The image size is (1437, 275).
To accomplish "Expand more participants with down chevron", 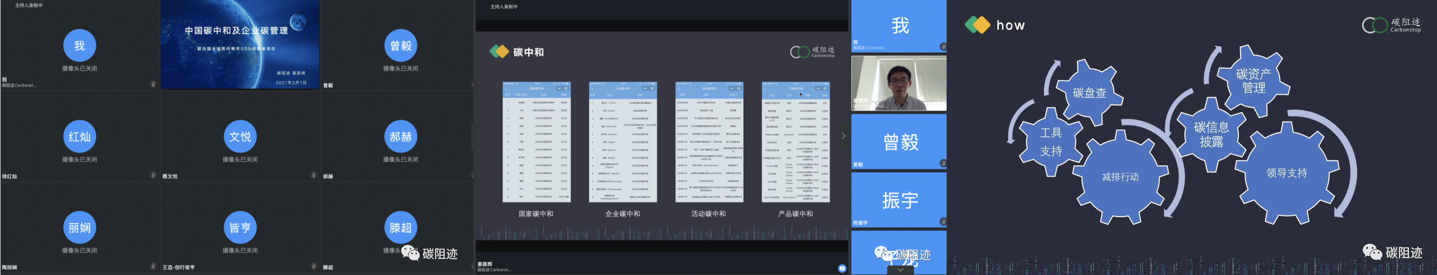I will 900,270.
